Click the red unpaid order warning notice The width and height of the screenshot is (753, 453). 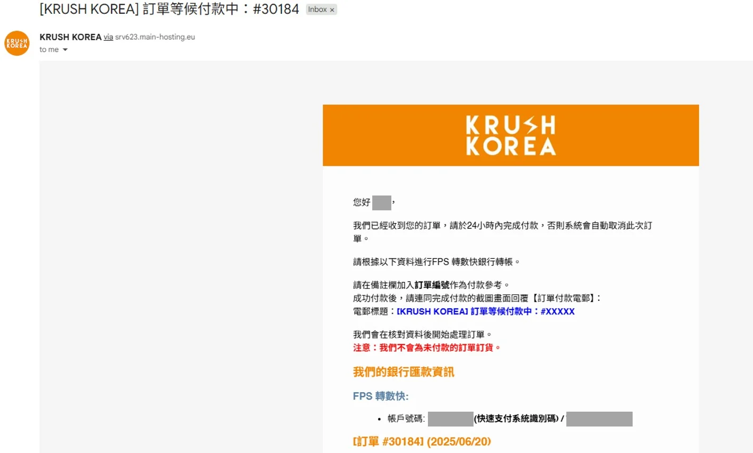point(426,348)
